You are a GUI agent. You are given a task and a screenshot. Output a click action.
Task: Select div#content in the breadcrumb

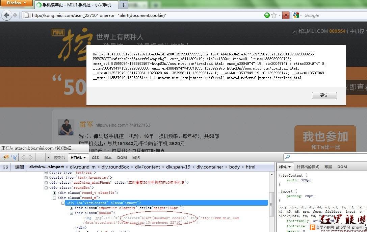(148, 167)
